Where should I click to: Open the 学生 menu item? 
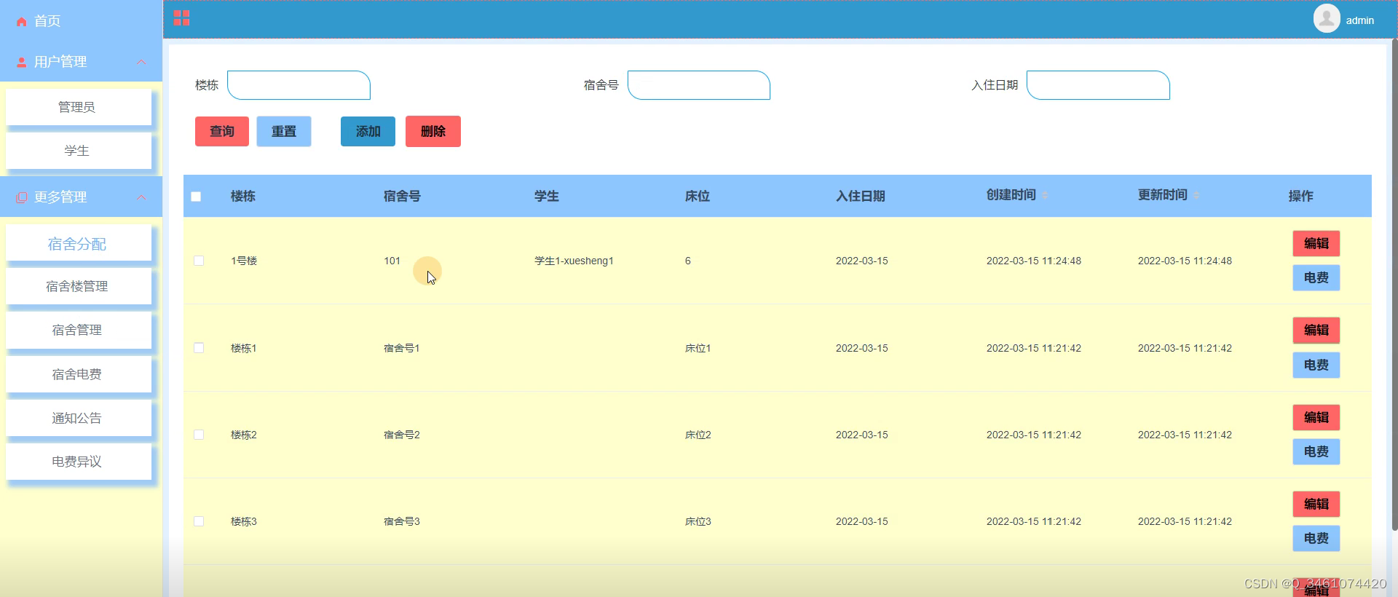click(79, 151)
